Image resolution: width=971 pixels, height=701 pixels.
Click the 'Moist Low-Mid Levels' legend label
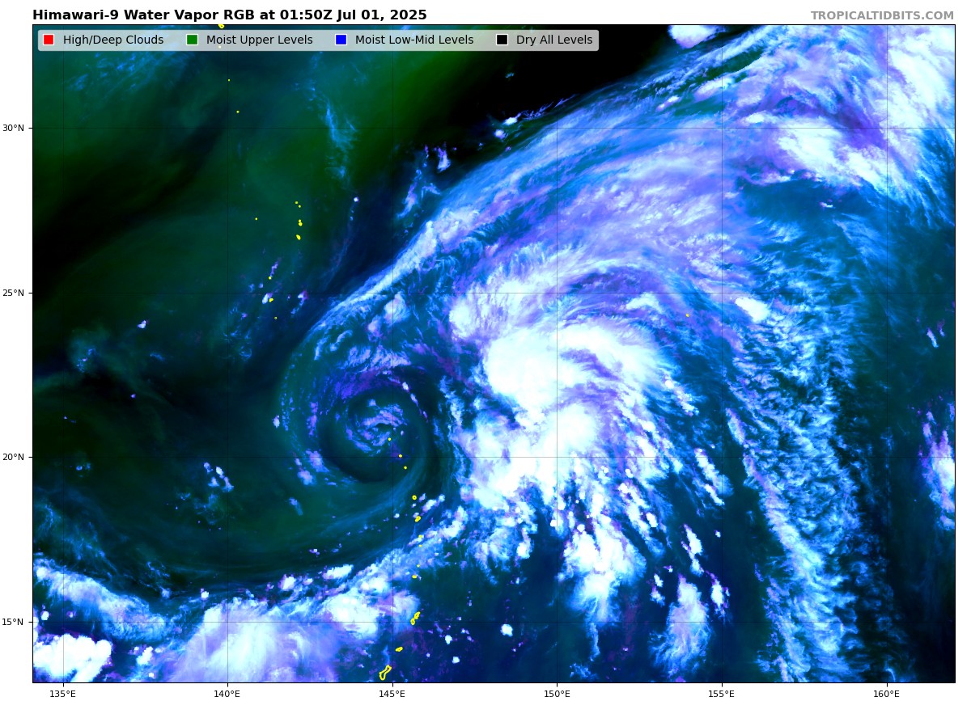coord(414,40)
